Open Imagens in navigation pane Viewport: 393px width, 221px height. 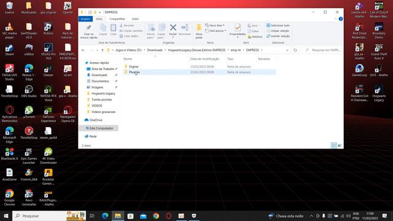pyautogui.click(x=97, y=87)
